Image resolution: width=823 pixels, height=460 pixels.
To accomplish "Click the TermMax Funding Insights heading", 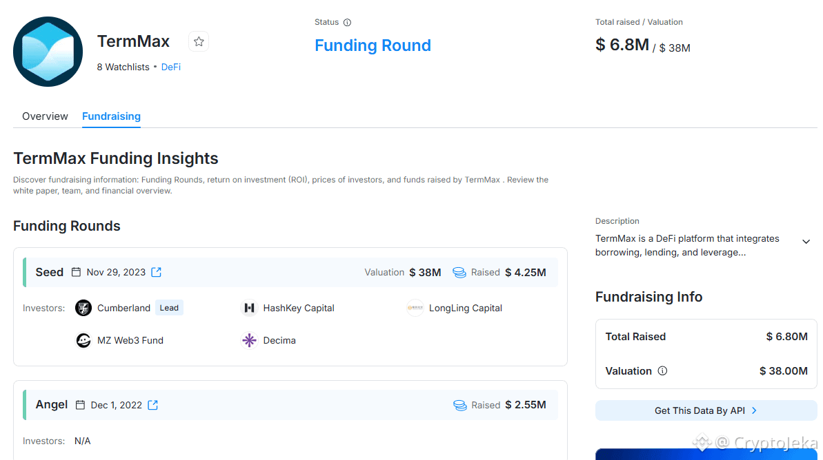I will (x=115, y=158).
